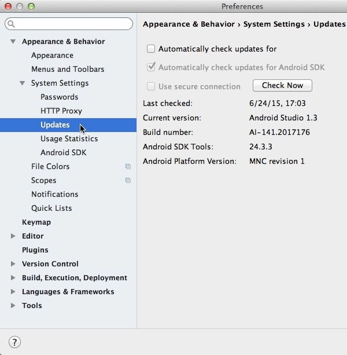The image size is (347, 355).
Task: Click the copy icon beside File Colors
Action: [x=128, y=167]
